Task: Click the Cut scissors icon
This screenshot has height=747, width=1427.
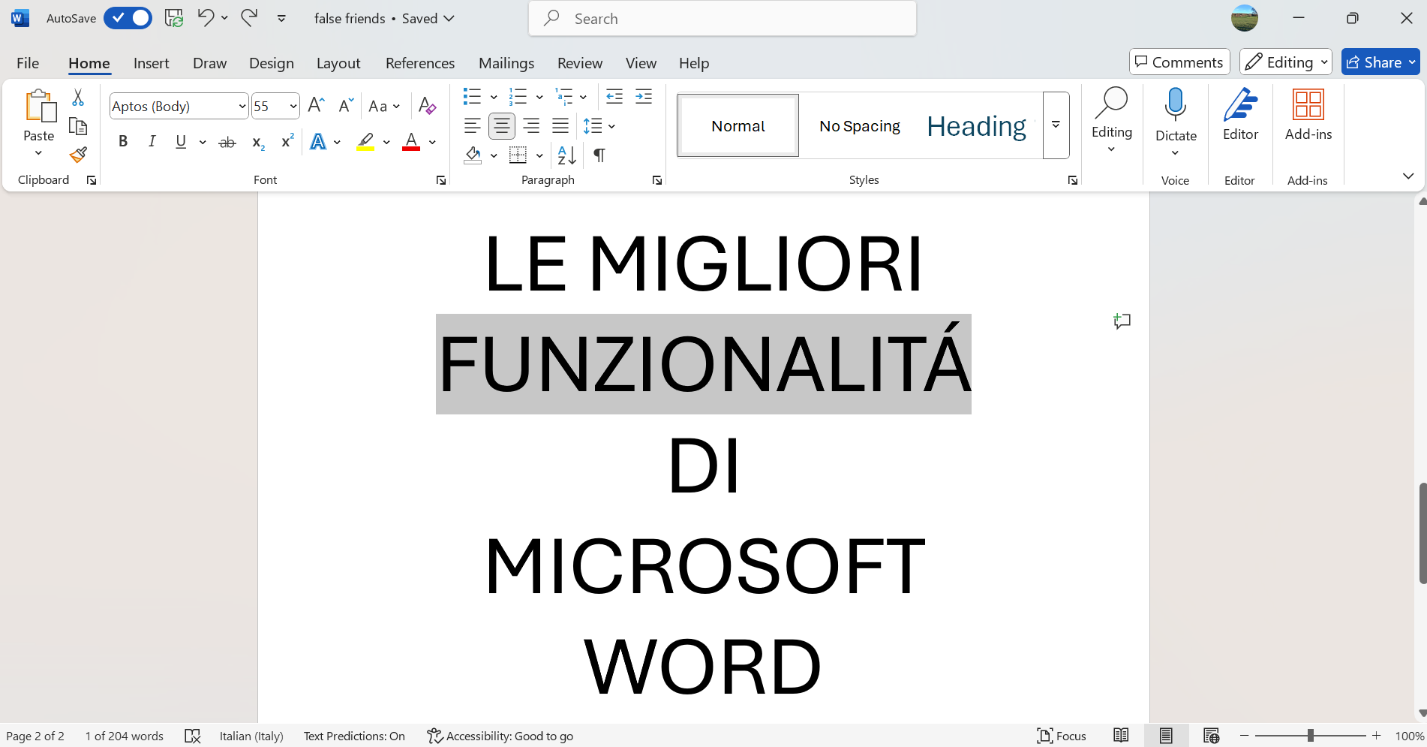Action: (78, 98)
